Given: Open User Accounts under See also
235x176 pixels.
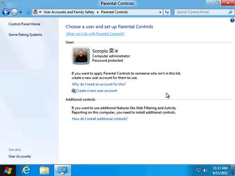Looking at the screenshot, I should coord(20,156).
